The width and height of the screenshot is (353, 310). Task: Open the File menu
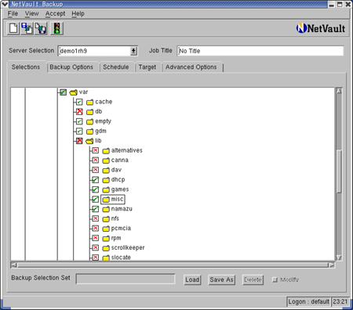click(13, 13)
